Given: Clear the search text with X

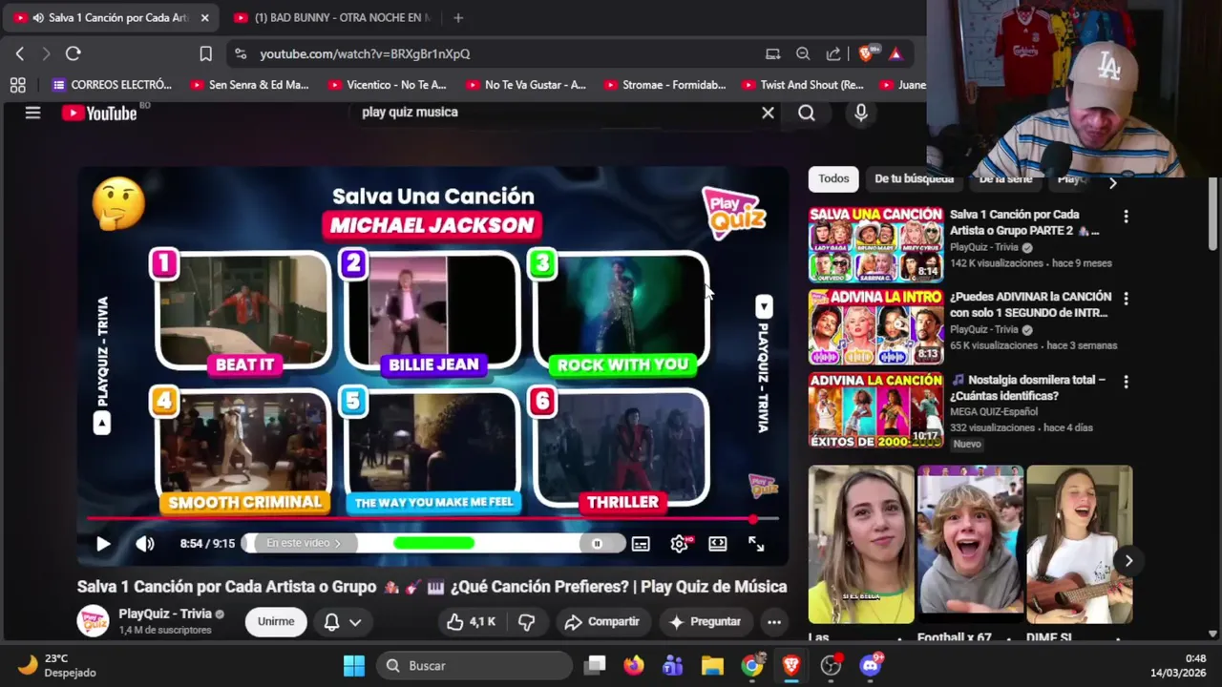Looking at the screenshot, I should pos(768,113).
